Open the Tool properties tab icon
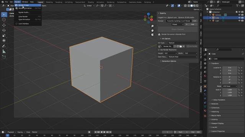245x137 pixels. click(205, 54)
